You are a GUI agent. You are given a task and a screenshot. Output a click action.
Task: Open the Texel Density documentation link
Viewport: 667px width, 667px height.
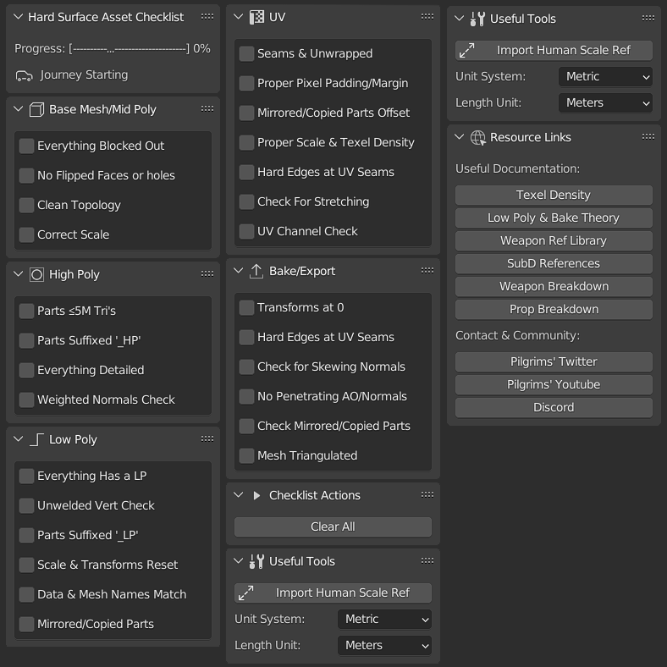pyautogui.click(x=554, y=195)
